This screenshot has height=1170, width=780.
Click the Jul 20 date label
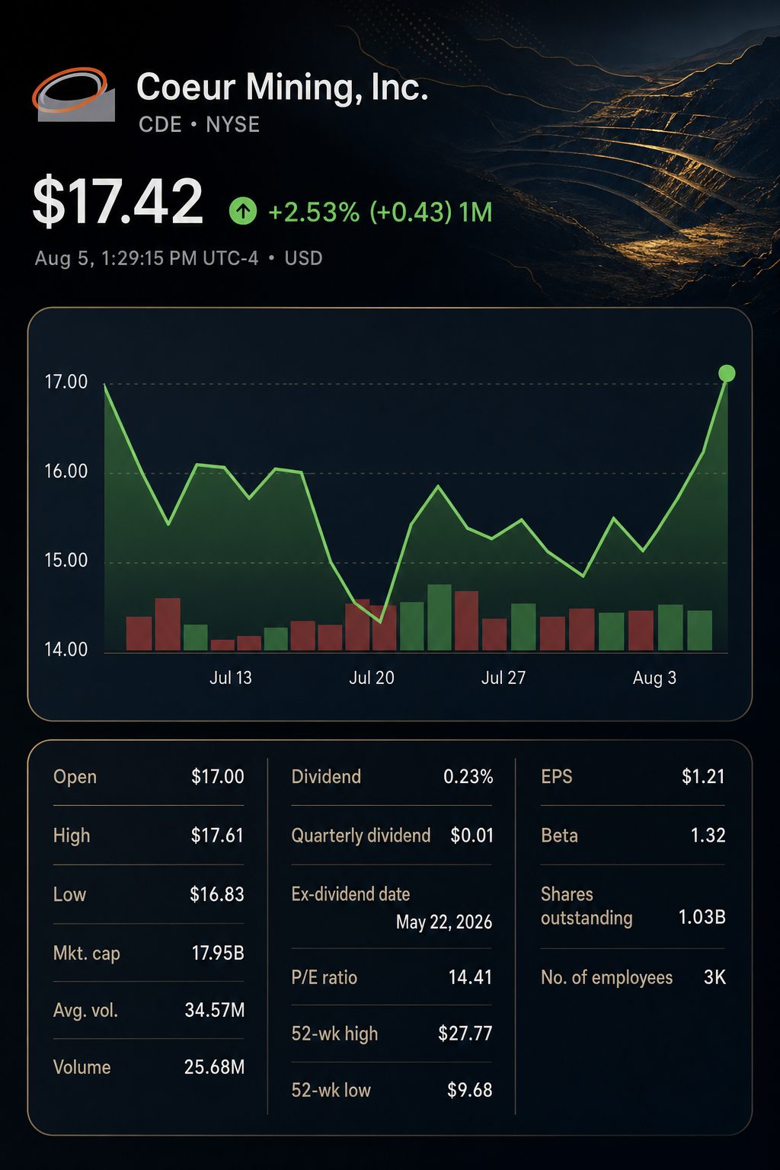tap(372, 678)
